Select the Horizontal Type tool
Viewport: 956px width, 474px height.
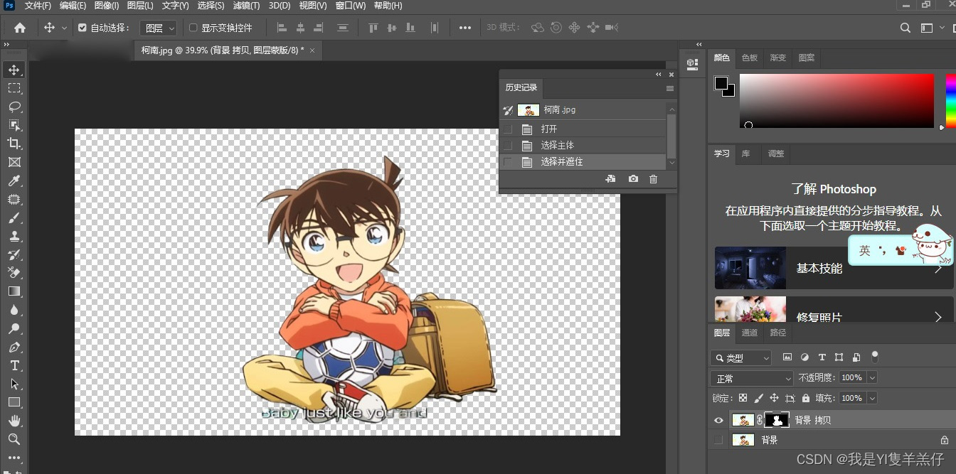pos(14,365)
